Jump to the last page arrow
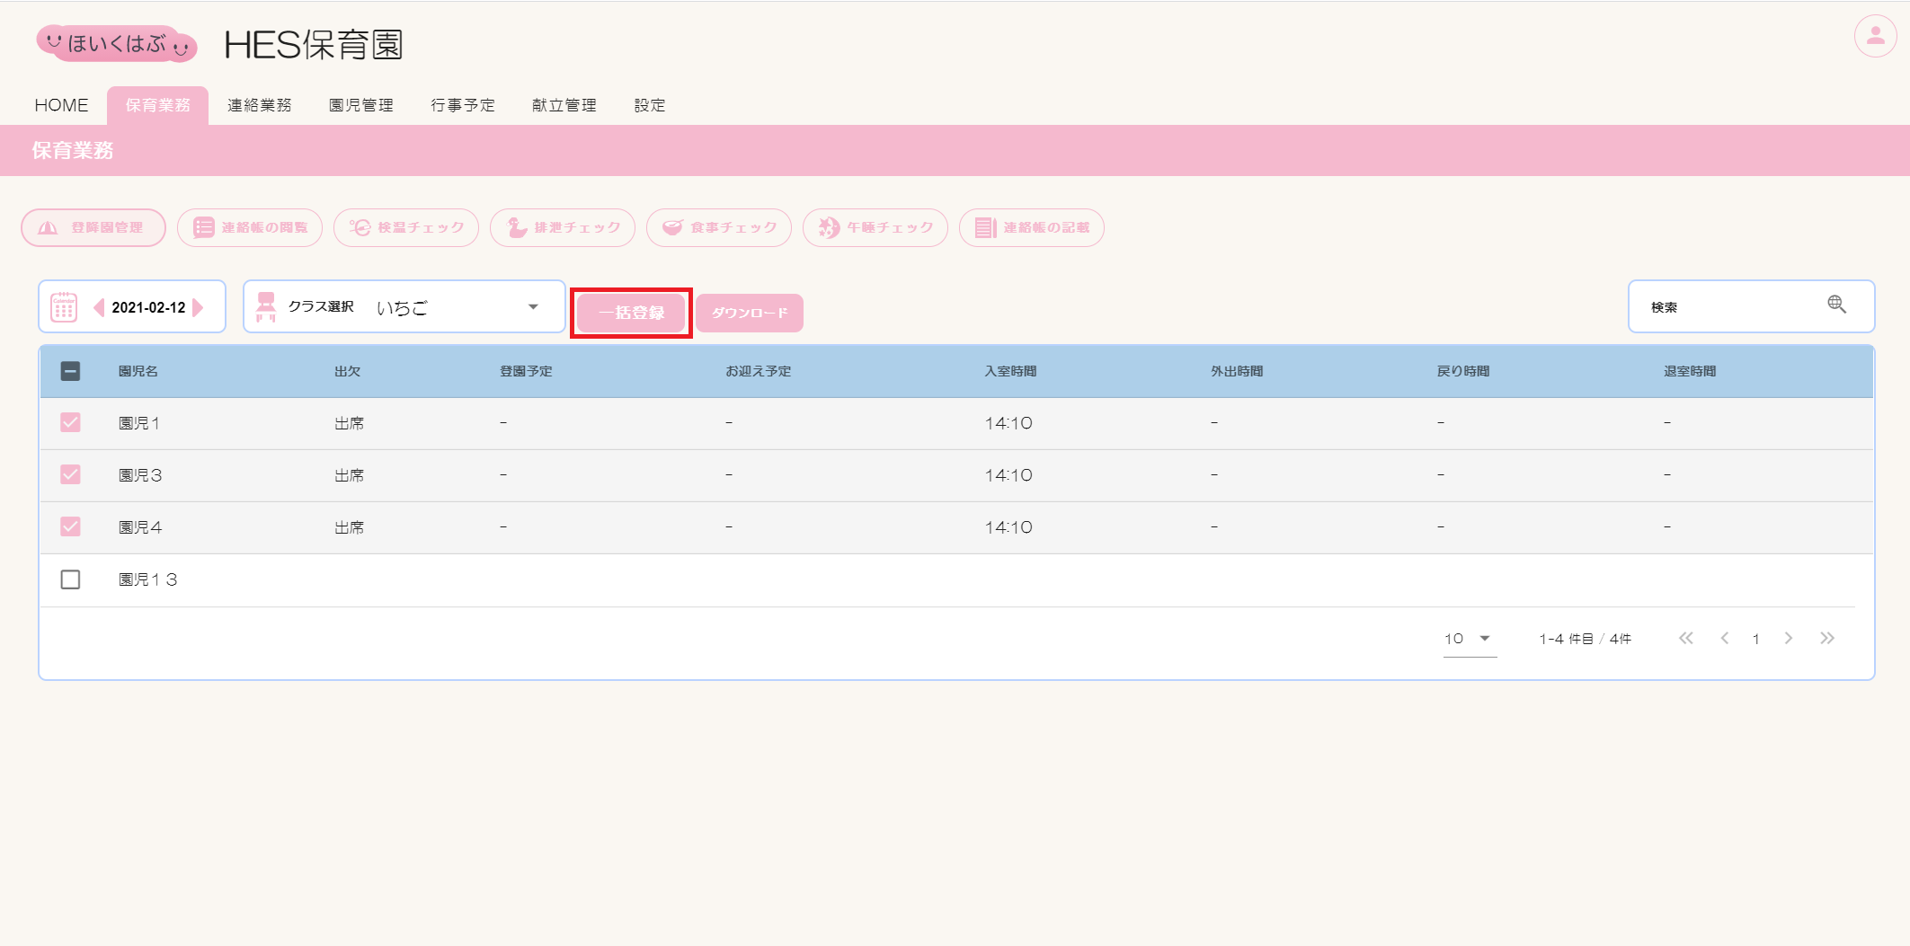The image size is (1910, 946). [1826, 639]
